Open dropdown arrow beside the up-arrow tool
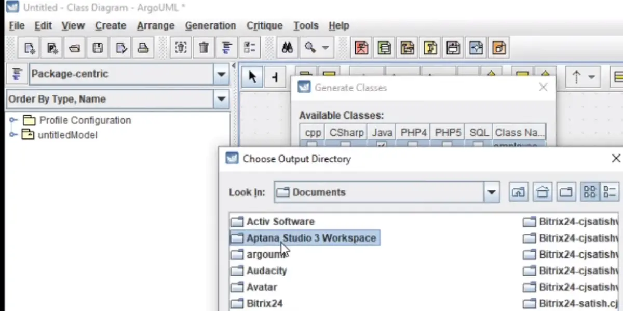The width and height of the screenshot is (623, 311). (591, 77)
